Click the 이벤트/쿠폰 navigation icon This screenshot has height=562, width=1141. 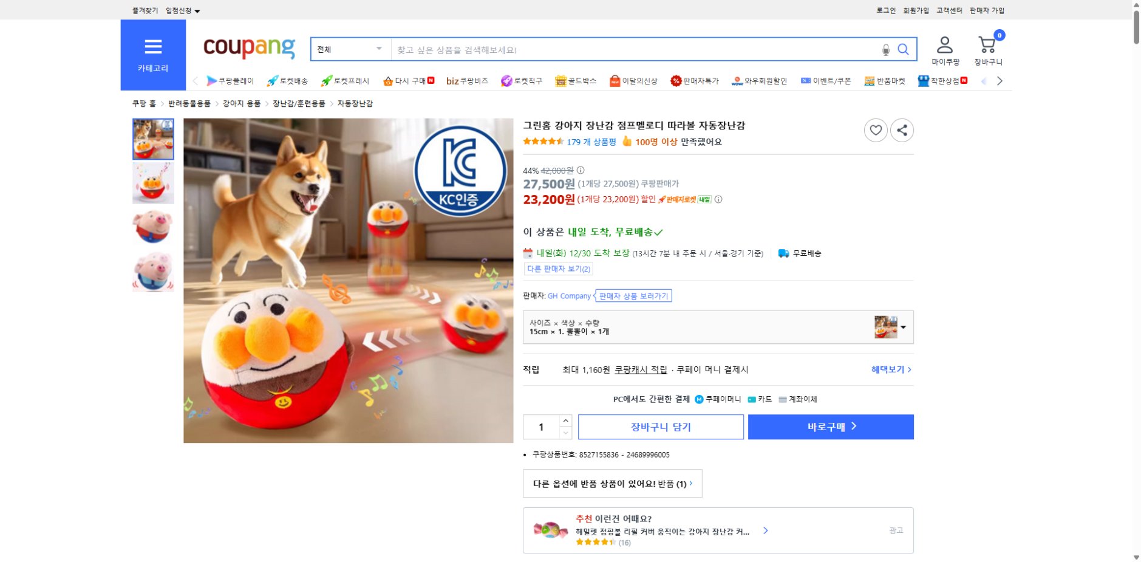tap(806, 80)
